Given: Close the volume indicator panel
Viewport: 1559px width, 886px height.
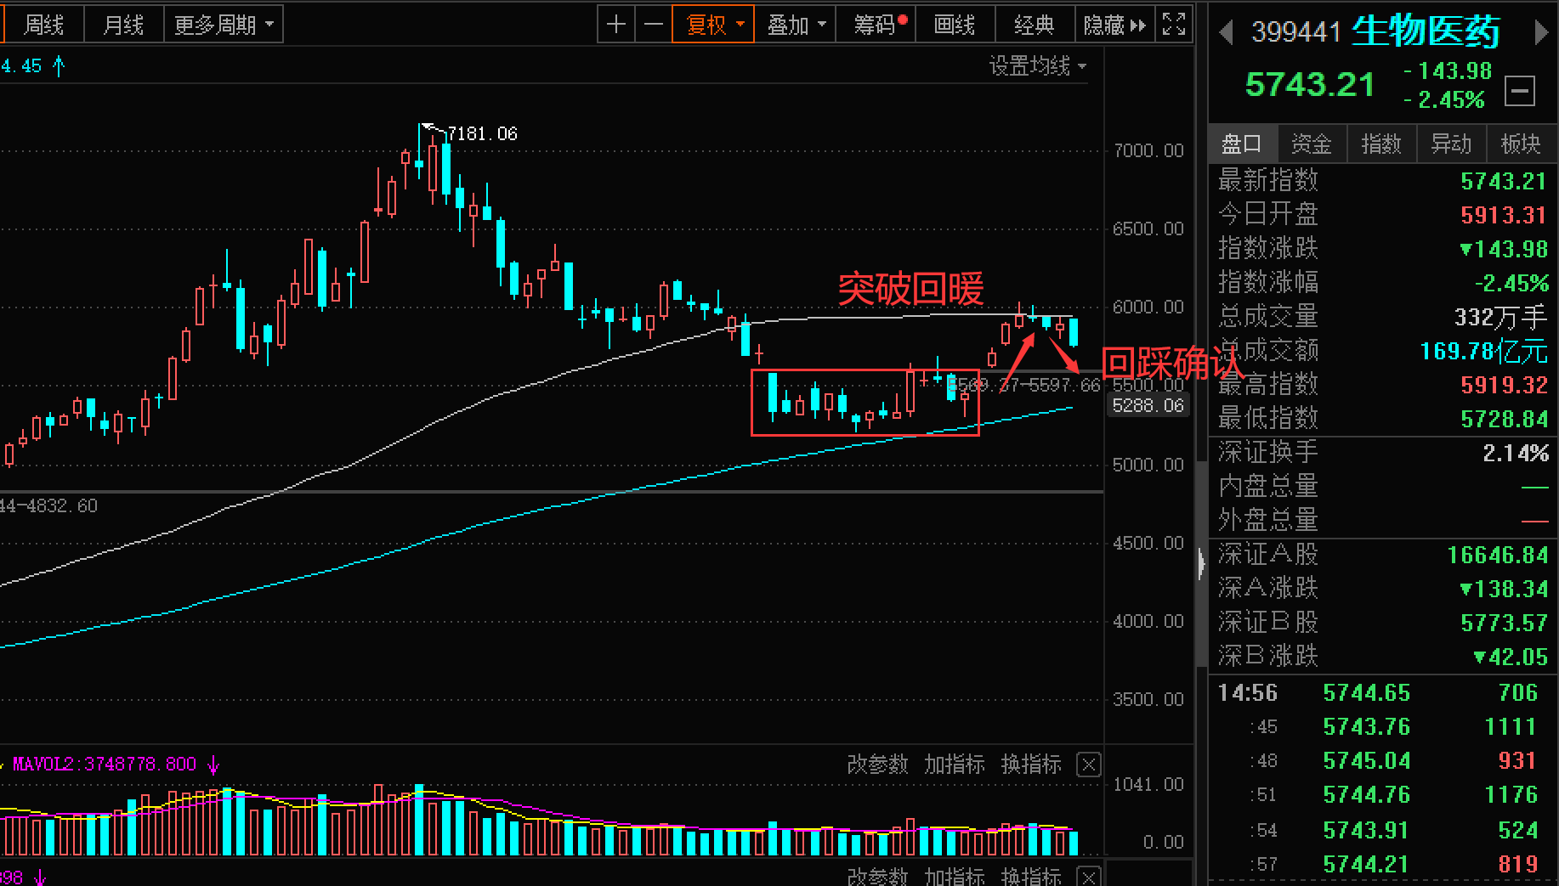Looking at the screenshot, I should [x=1088, y=765].
